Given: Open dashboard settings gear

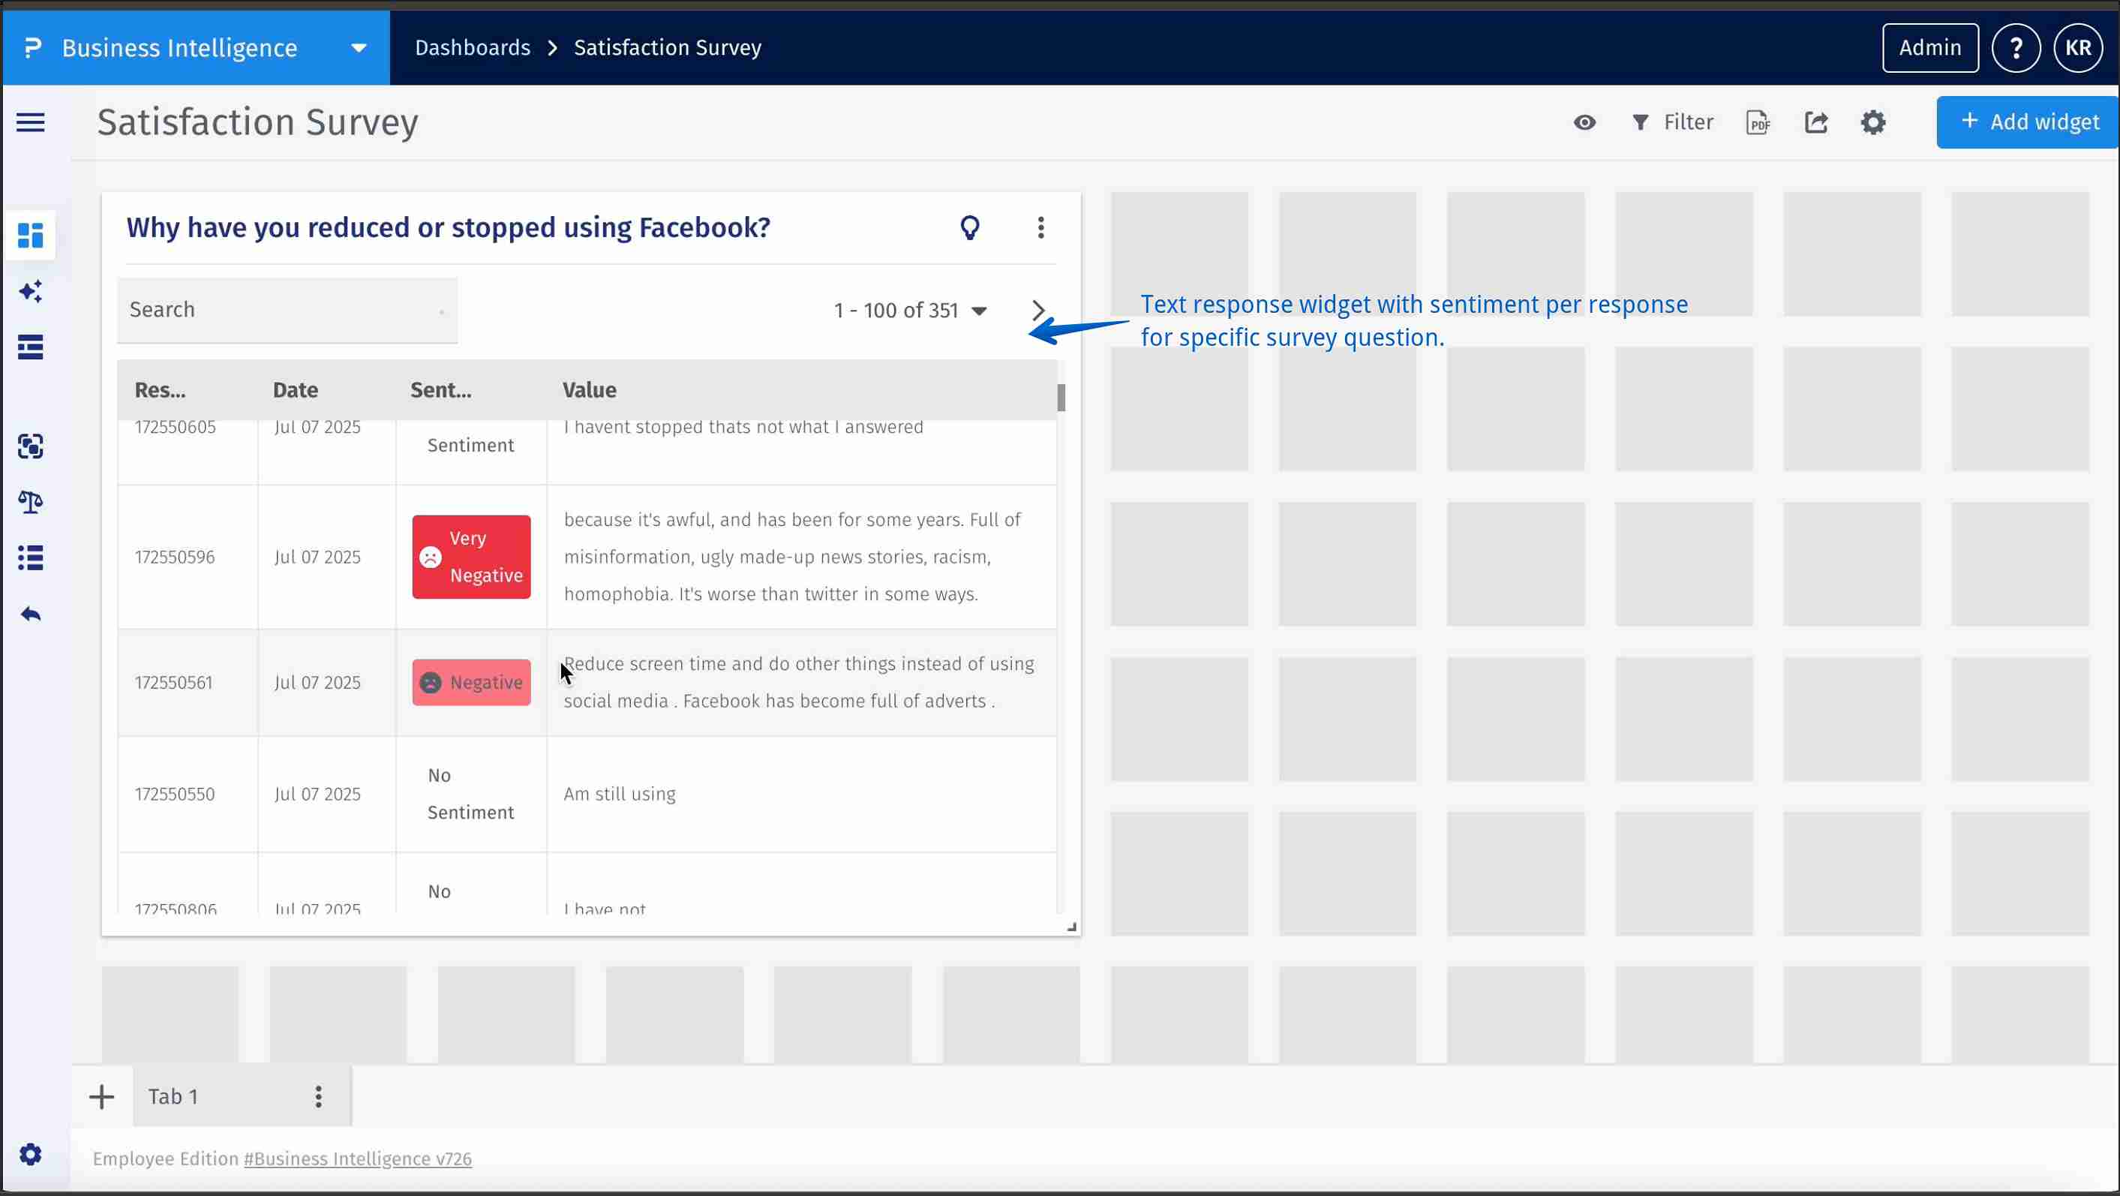Looking at the screenshot, I should pos(1873,122).
